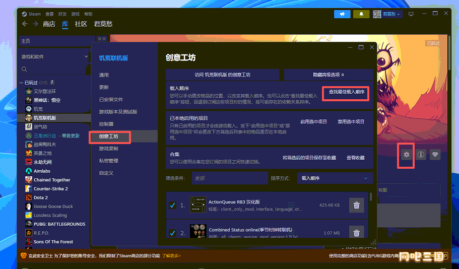Screen dimensions: 459x269
Task: Delete Combined Status online mod with trash icon
Action: pos(357,232)
